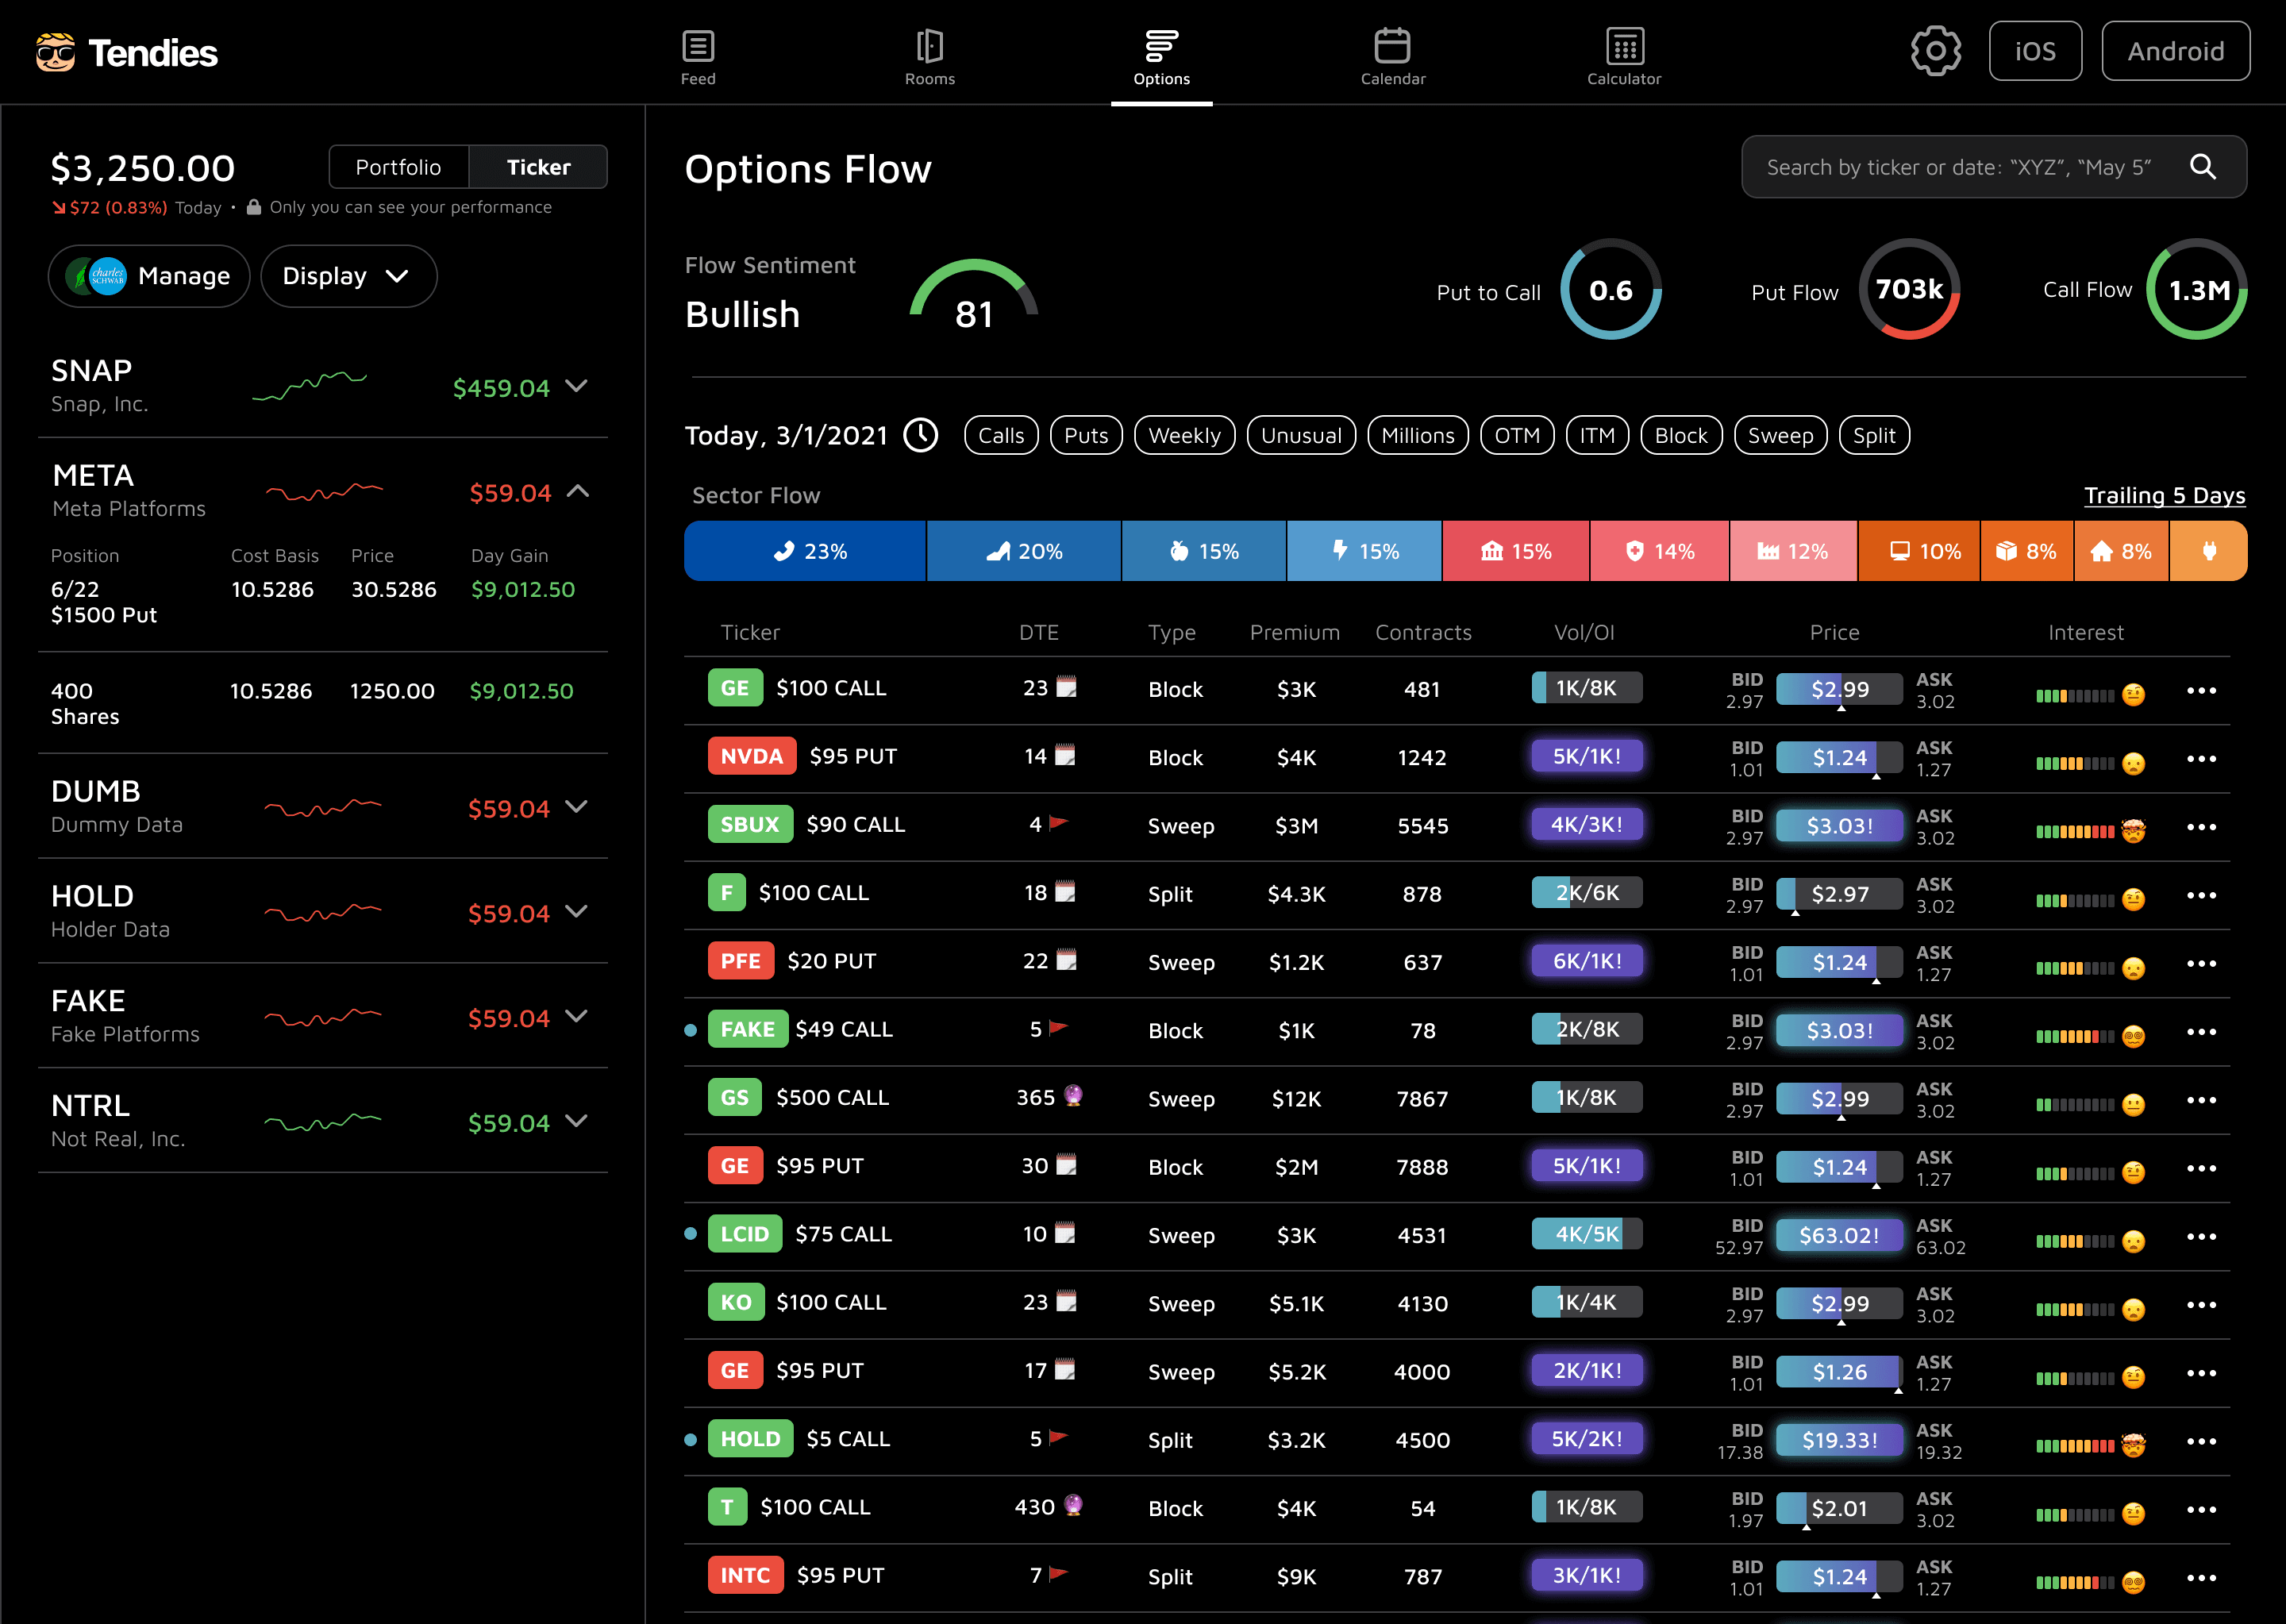Toggle the Calls filter chip
This screenshot has height=1624, width=2286.
pos(1001,435)
